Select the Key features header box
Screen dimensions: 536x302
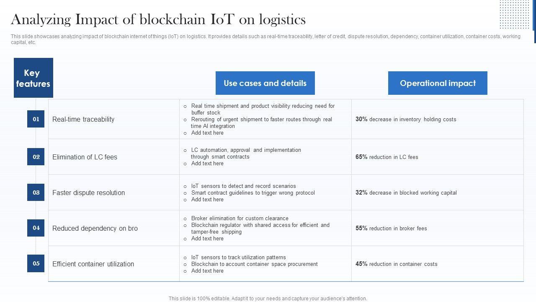pyautogui.click(x=33, y=78)
